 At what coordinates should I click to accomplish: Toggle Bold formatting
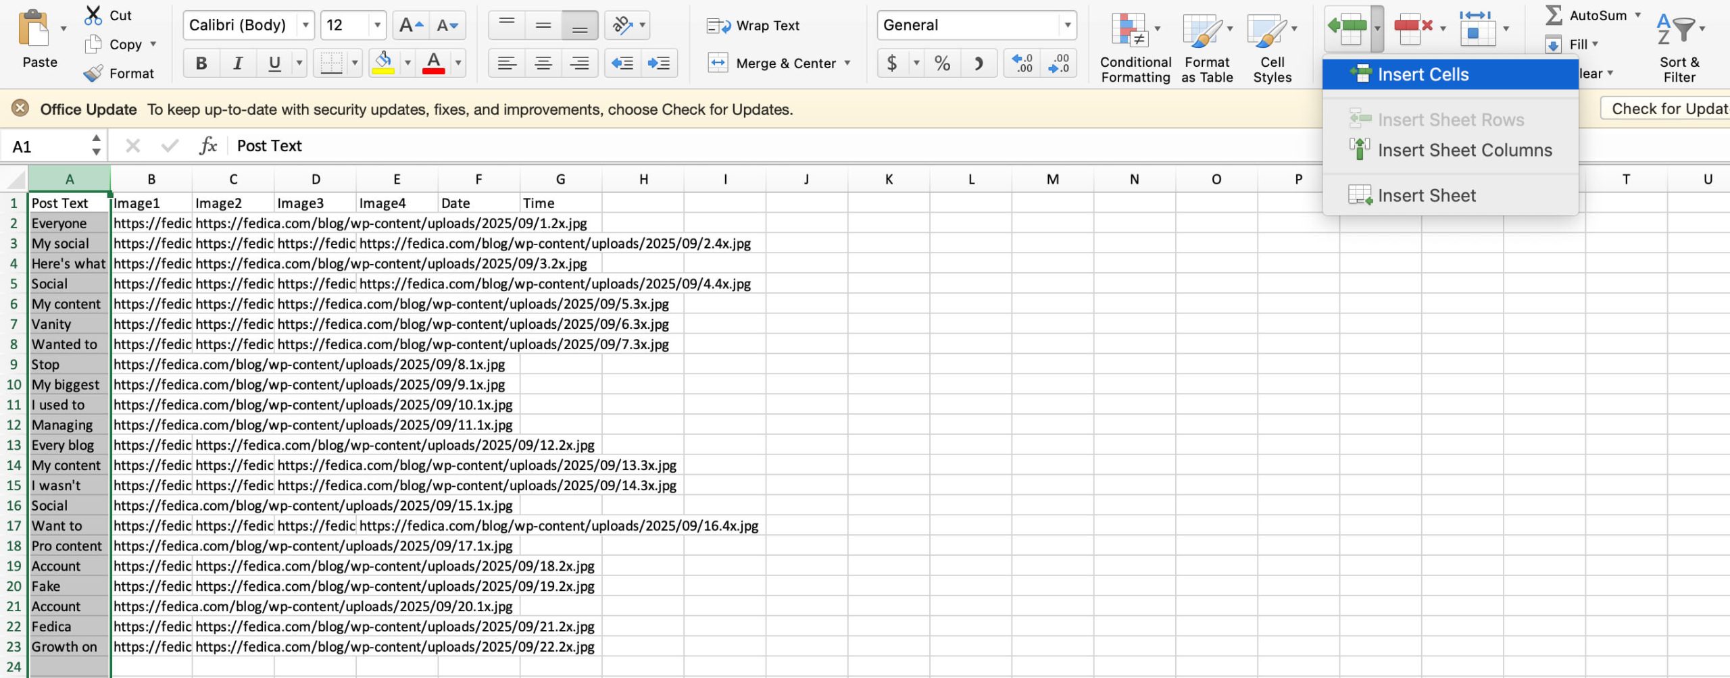201,63
